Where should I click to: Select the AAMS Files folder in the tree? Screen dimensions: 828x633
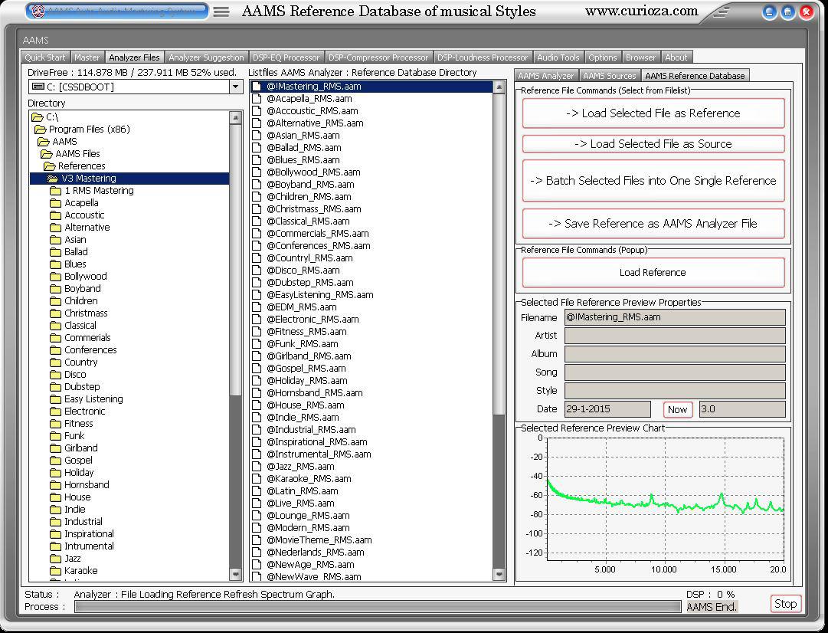point(77,154)
